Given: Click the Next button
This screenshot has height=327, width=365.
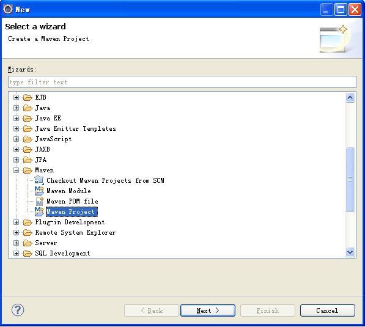Looking at the screenshot, I should point(208,310).
